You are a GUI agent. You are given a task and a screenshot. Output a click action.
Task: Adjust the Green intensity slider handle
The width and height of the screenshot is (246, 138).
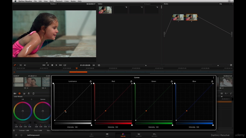click(173, 125)
